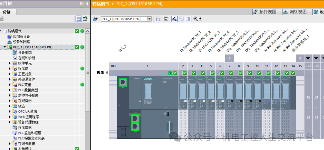Click the go-to network view icon beside the device selector
This screenshot has height=150, width=324.
(x=95, y=19)
